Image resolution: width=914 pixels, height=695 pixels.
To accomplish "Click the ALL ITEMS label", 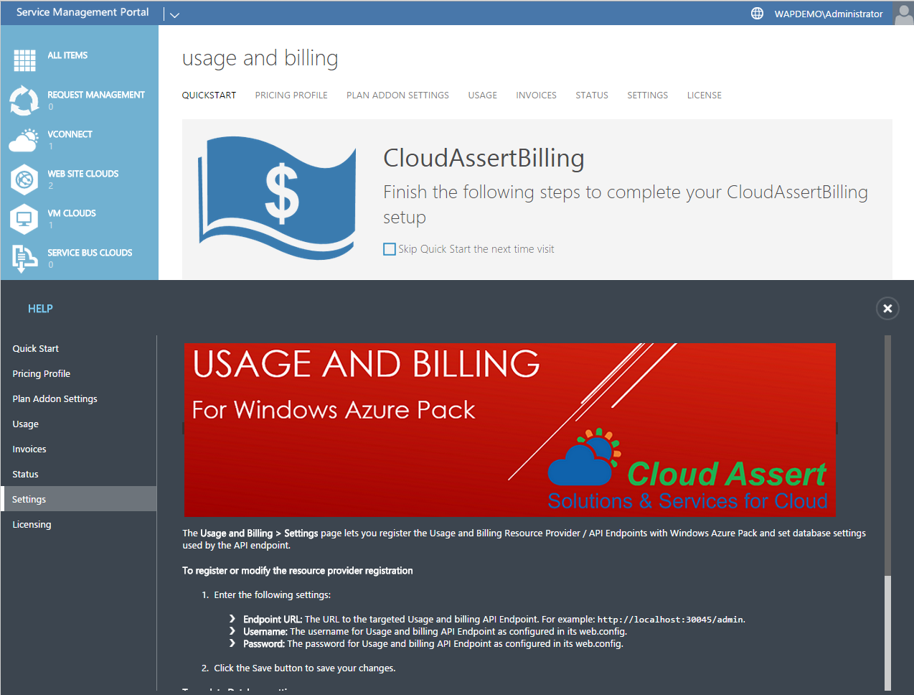I will click(67, 55).
